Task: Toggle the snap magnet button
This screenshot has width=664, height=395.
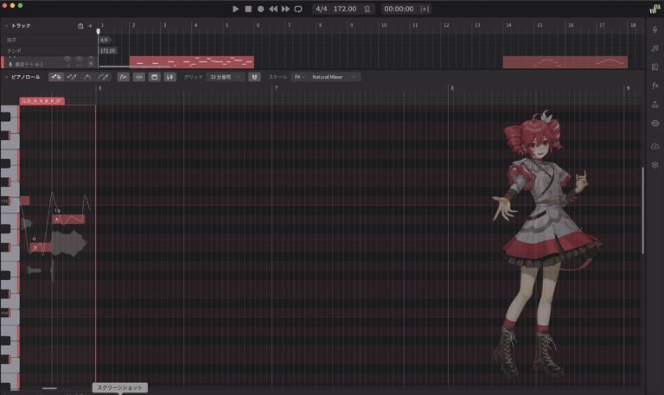Action: coord(254,77)
